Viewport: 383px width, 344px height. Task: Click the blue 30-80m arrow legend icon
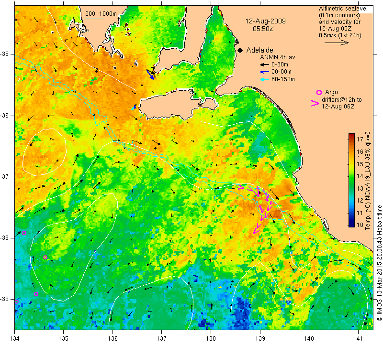pyautogui.click(x=265, y=72)
